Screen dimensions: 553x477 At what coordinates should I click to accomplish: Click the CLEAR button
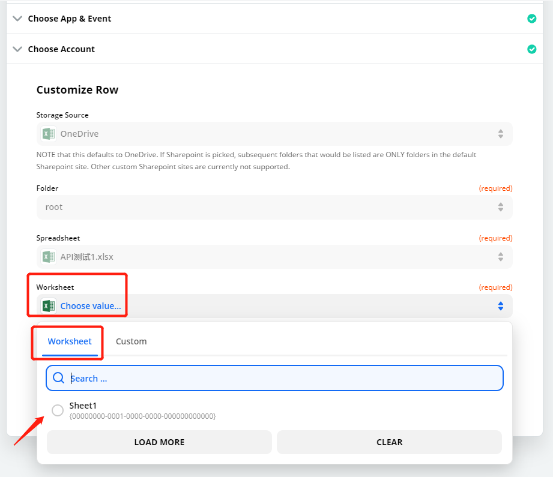click(x=389, y=442)
